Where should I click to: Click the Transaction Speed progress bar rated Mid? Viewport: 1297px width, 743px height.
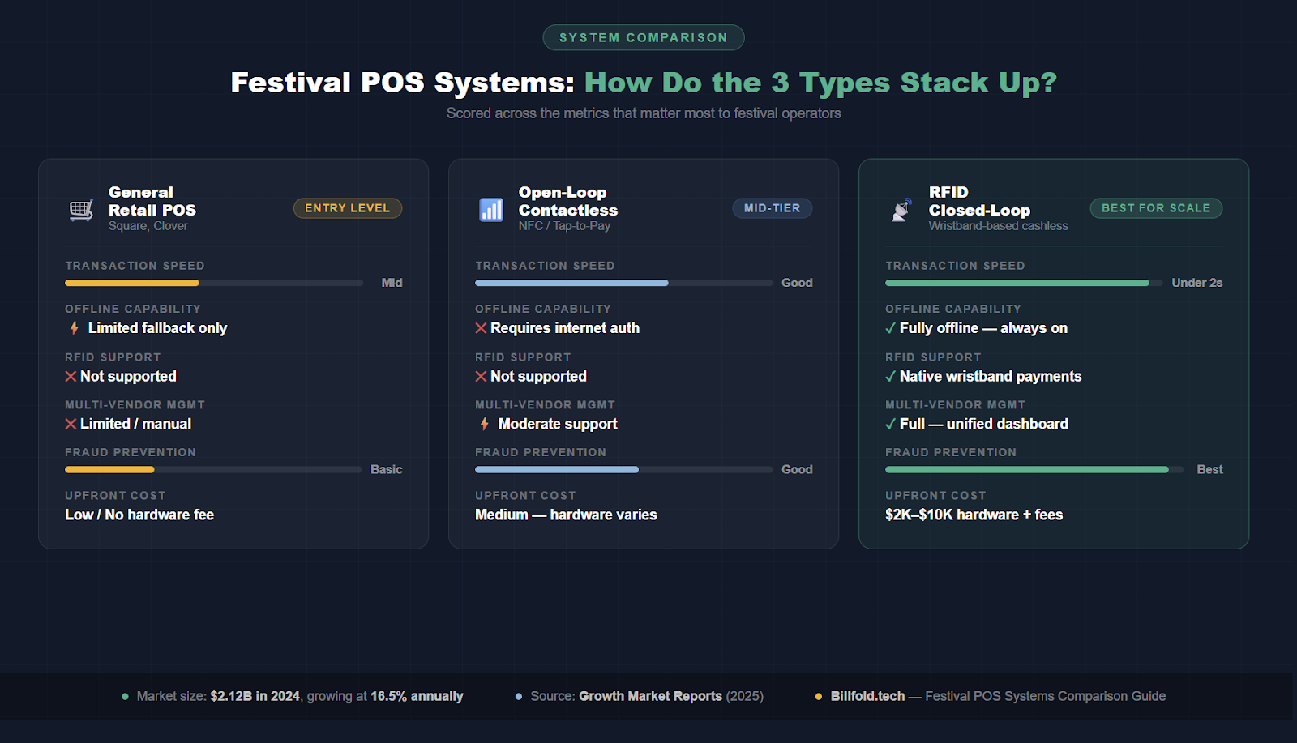pos(212,282)
